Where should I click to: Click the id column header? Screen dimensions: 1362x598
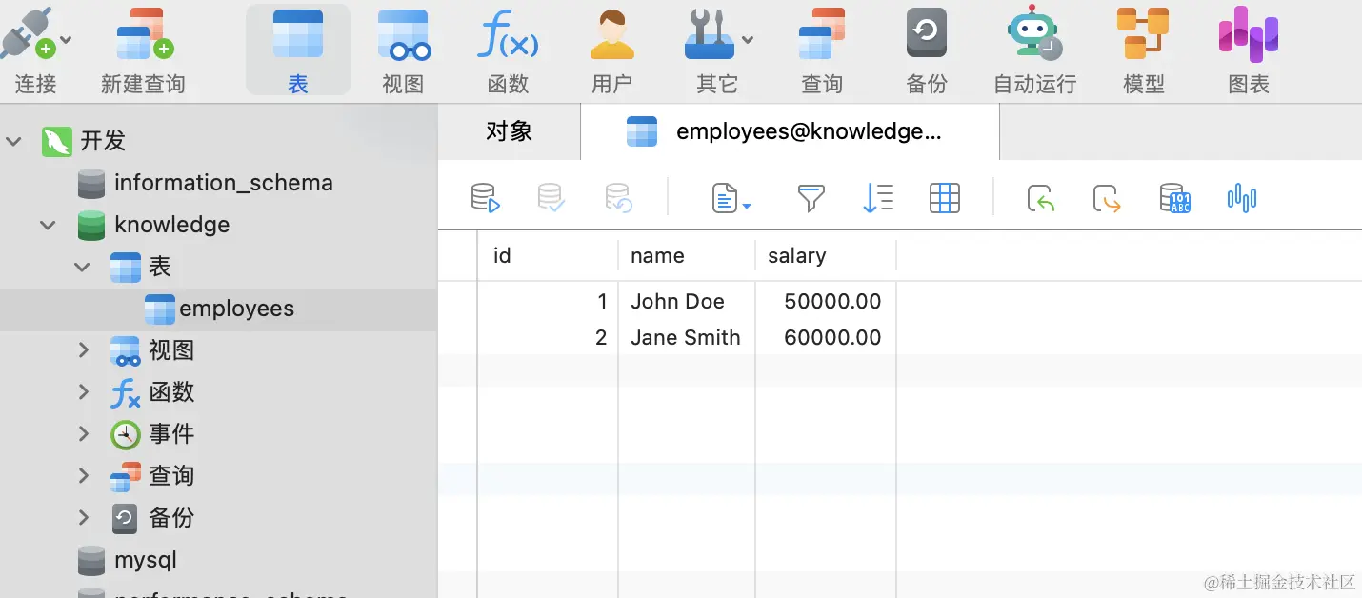[x=548, y=255]
